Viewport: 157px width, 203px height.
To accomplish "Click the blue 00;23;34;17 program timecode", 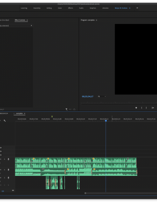I will (x=88, y=96).
